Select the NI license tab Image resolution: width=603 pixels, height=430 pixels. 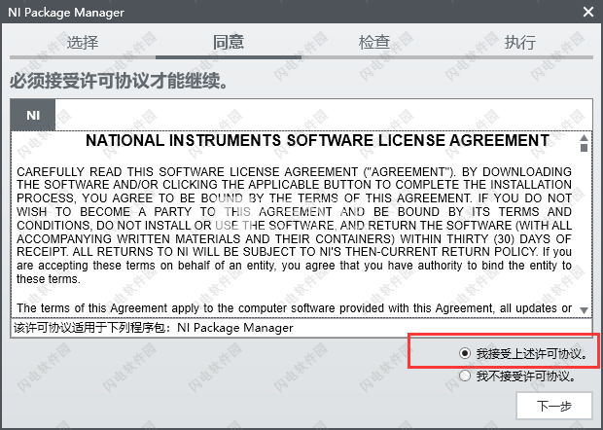(33, 115)
